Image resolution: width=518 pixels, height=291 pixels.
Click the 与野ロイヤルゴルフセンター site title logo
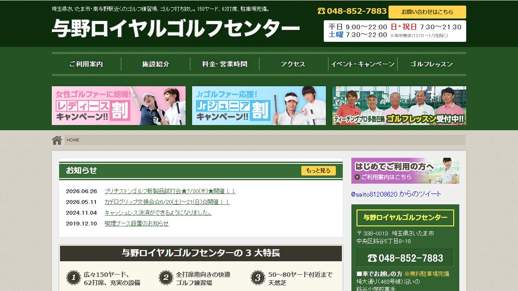coord(176,28)
